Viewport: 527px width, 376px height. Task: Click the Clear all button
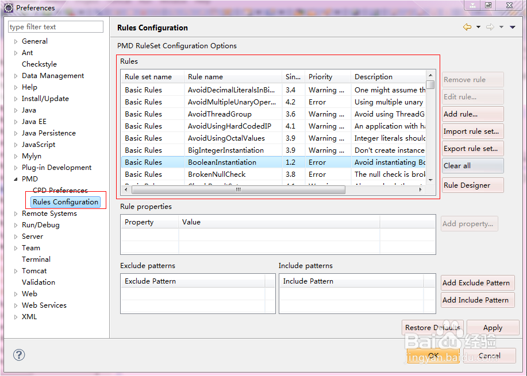472,166
